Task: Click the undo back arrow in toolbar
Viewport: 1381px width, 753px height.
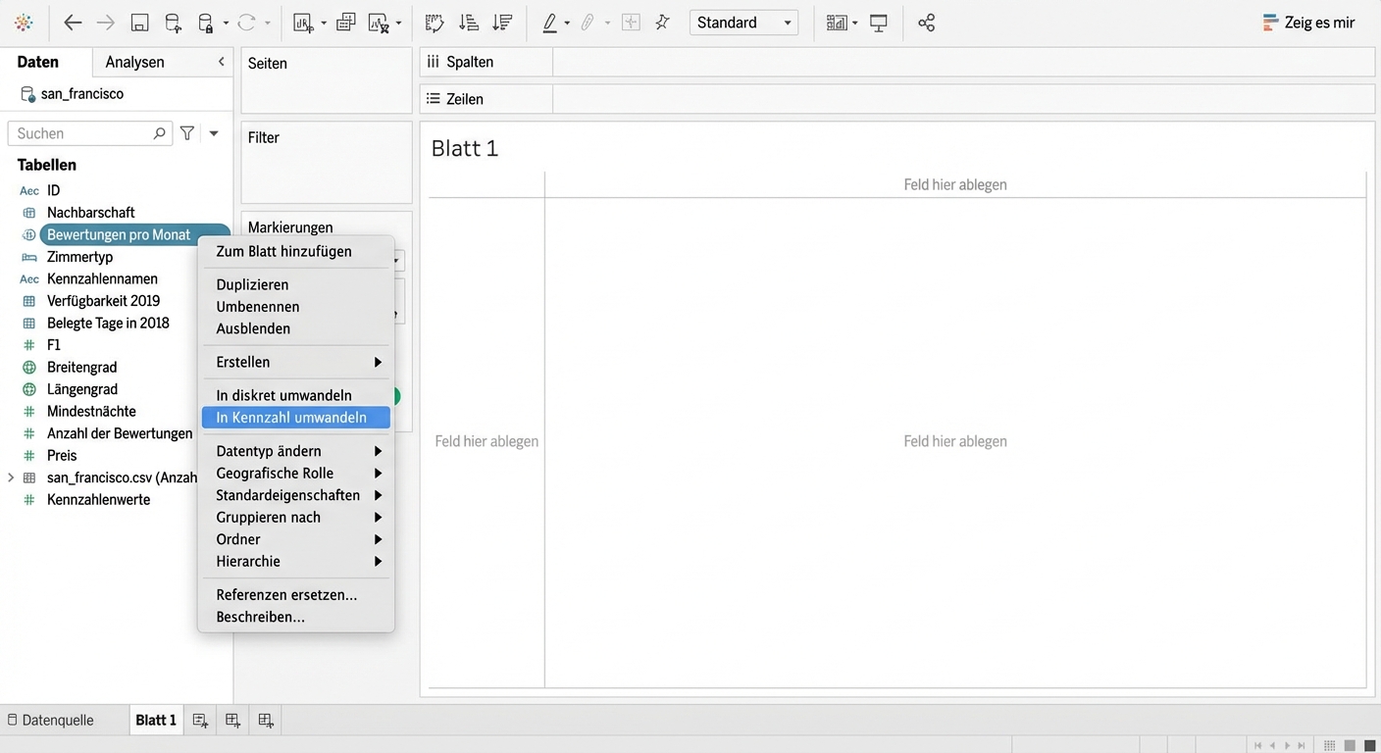Action: pyautogui.click(x=73, y=23)
